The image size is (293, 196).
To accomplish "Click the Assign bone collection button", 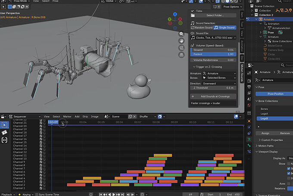I will point(265,133).
